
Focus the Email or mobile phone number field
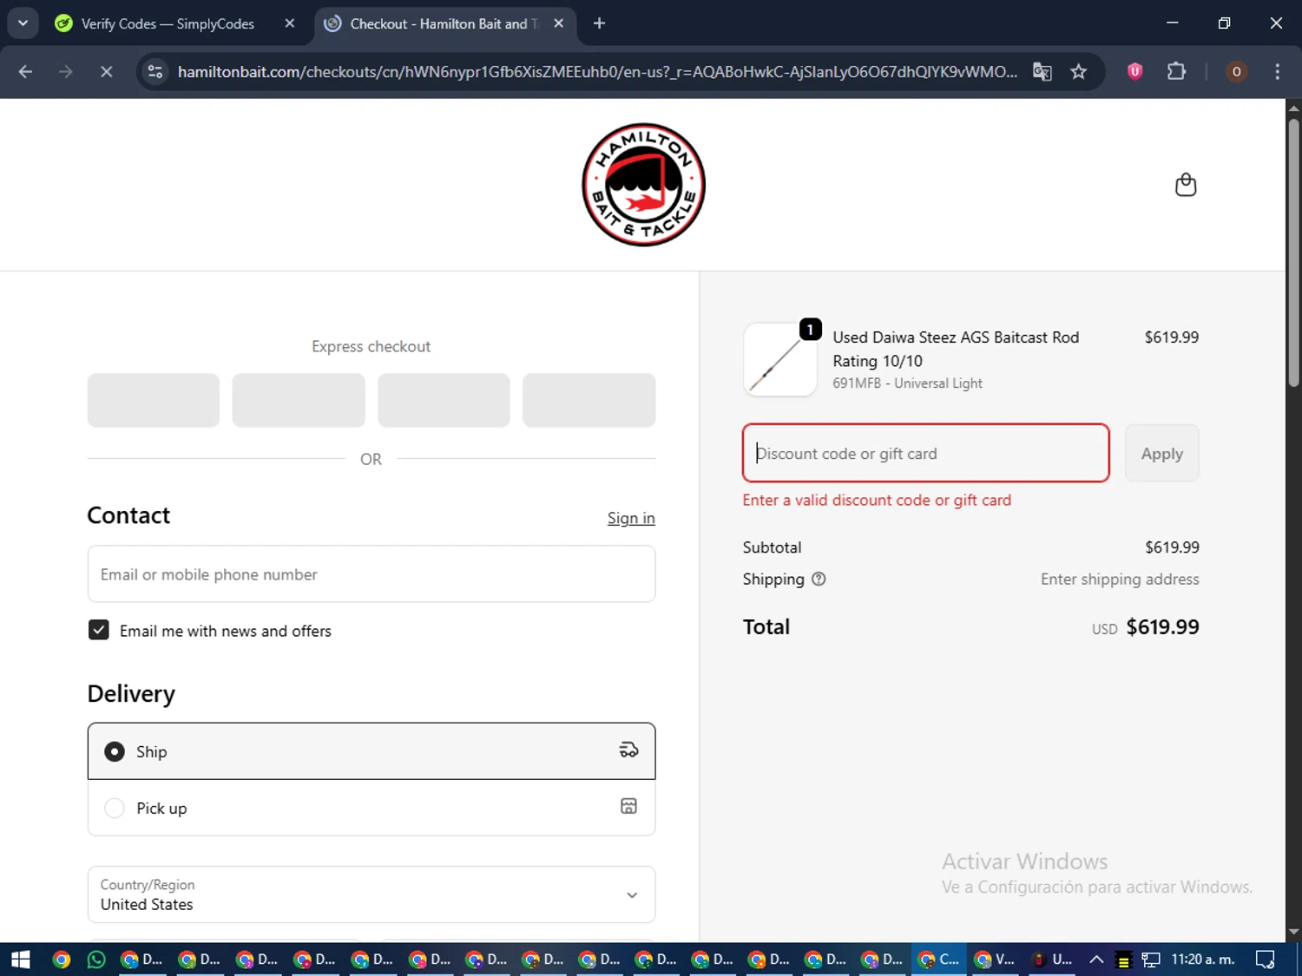pyautogui.click(x=372, y=573)
